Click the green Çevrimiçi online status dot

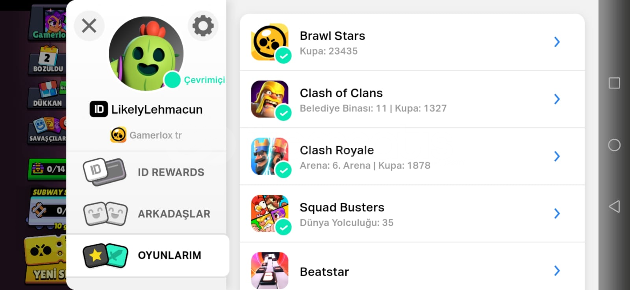click(x=172, y=80)
